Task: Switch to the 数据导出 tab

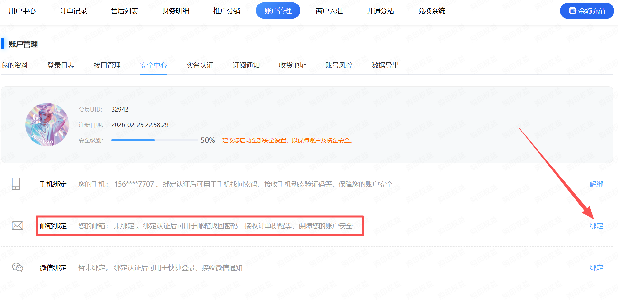Action: [x=385, y=65]
